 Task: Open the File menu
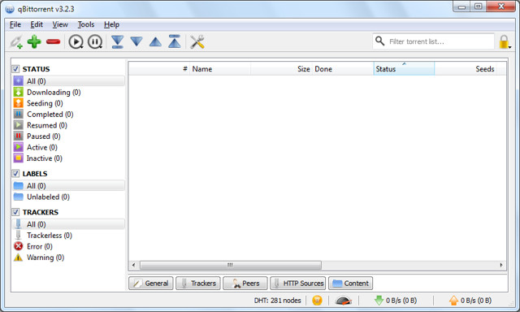click(x=15, y=24)
